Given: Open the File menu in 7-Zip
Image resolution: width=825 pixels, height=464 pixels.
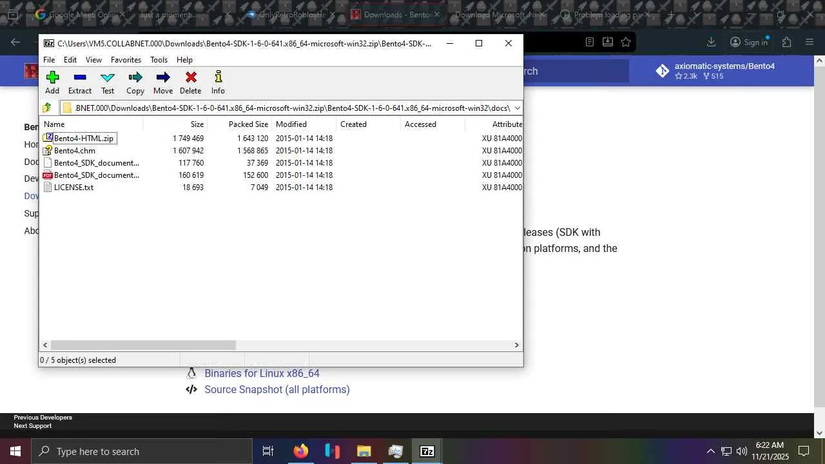Looking at the screenshot, I should pyautogui.click(x=49, y=60).
